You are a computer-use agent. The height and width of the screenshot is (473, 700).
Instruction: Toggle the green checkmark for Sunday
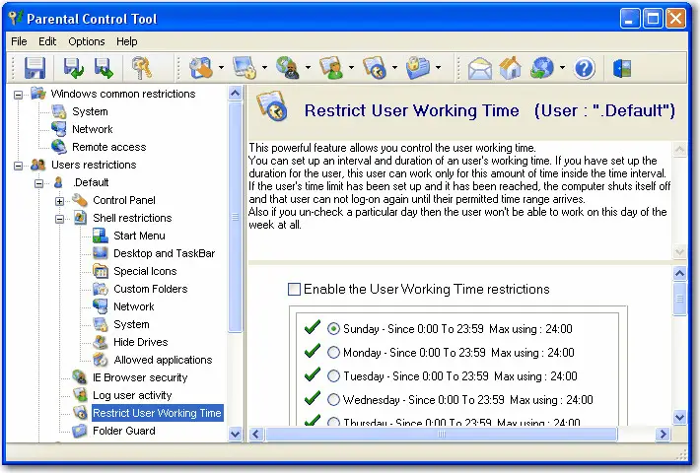tap(313, 327)
